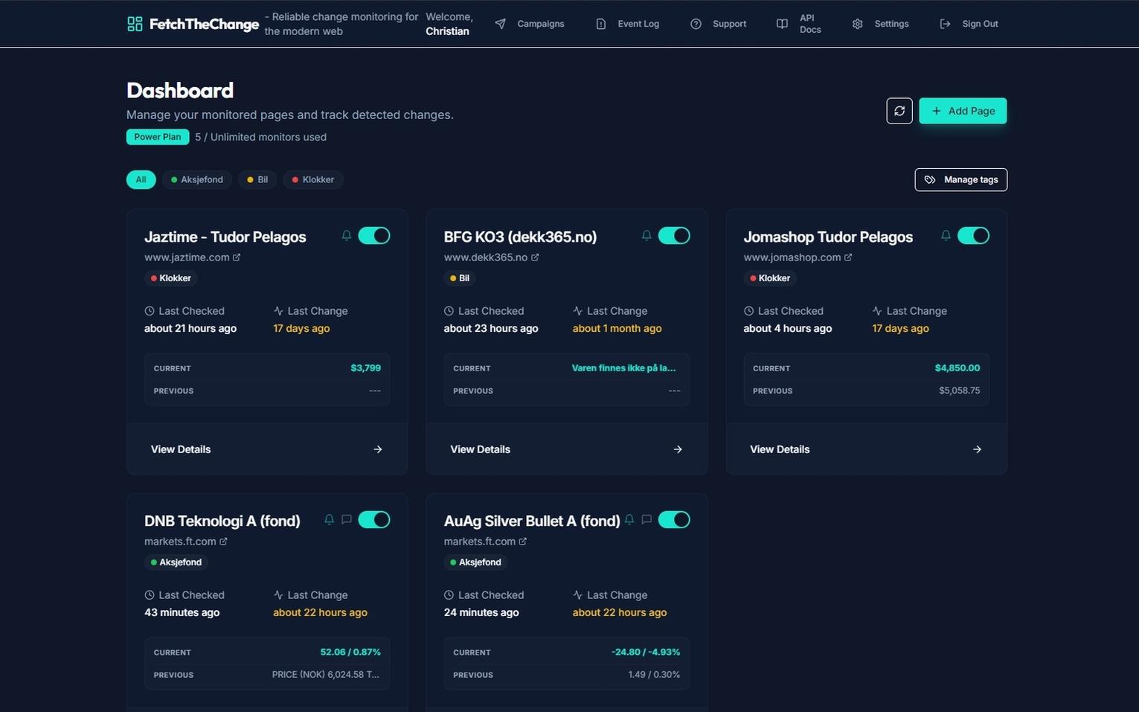Click the 1.49 / 0.30% previous value
Viewport: 1139px width, 712px height.
[x=654, y=675]
